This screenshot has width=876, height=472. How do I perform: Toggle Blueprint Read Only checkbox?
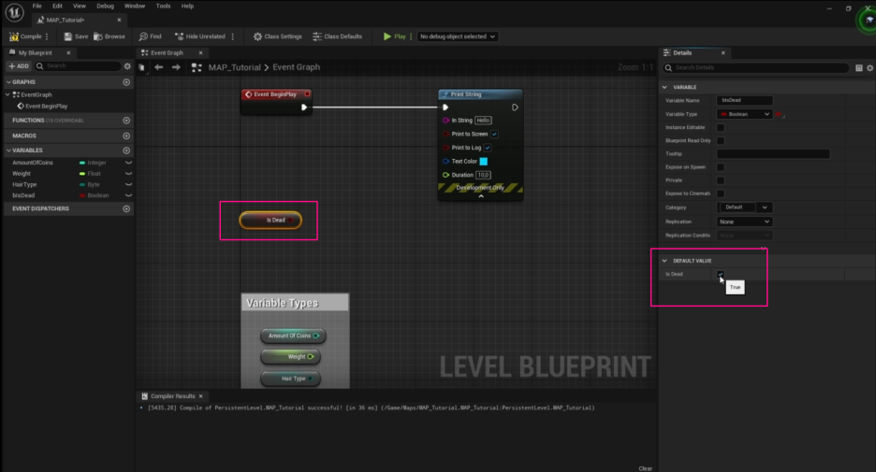coord(721,140)
